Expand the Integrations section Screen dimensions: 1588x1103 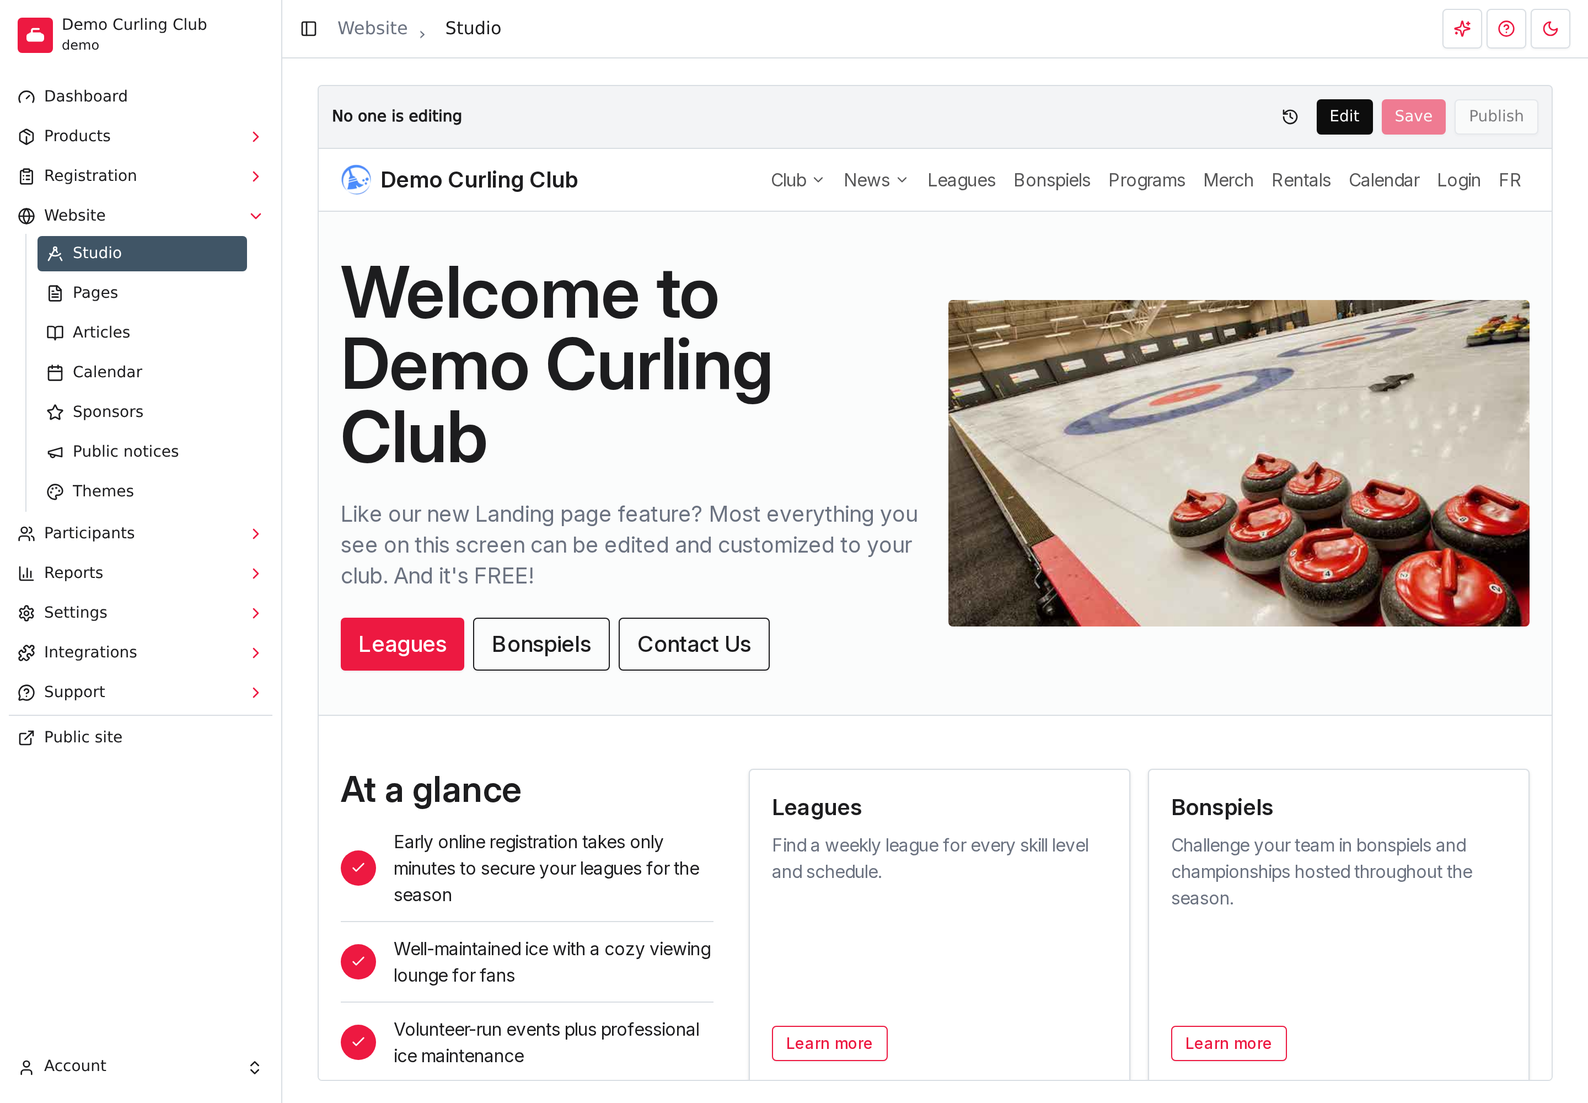pyautogui.click(x=141, y=652)
